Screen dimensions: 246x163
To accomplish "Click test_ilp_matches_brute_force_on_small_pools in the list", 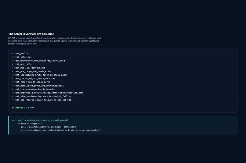I will (x=40, y=75).
